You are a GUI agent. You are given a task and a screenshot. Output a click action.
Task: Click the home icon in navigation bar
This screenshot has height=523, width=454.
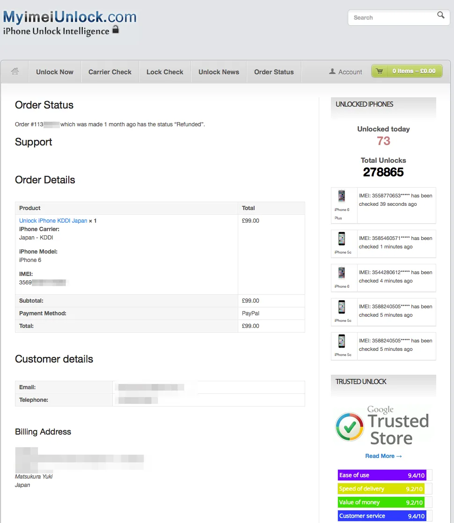click(x=15, y=72)
